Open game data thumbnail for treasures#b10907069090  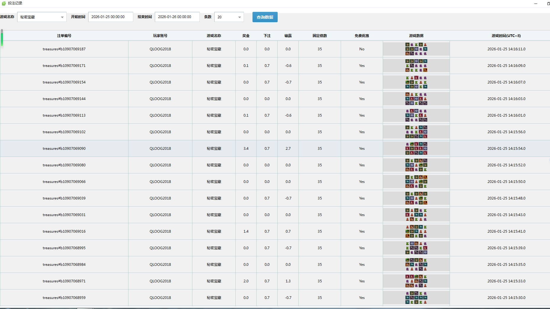click(x=416, y=149)
